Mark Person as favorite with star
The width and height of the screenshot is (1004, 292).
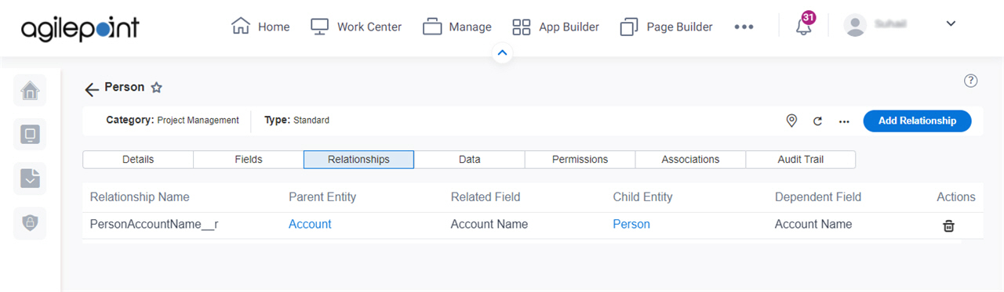156,88
